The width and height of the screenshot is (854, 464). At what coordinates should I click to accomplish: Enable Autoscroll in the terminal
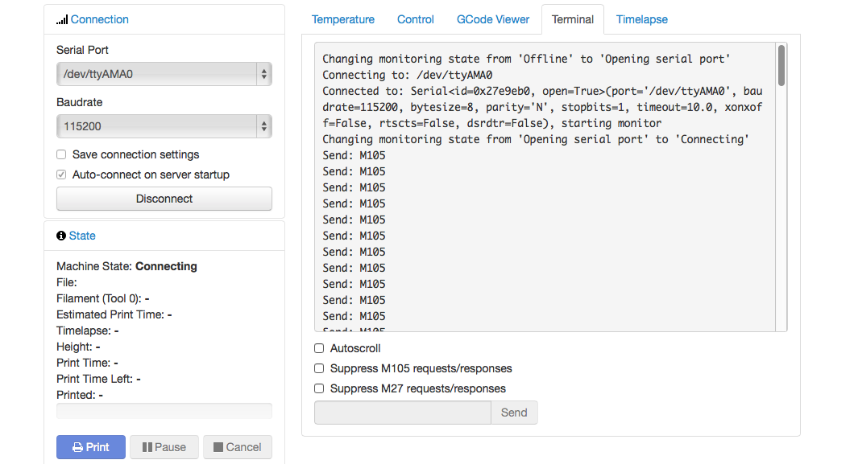318,348
